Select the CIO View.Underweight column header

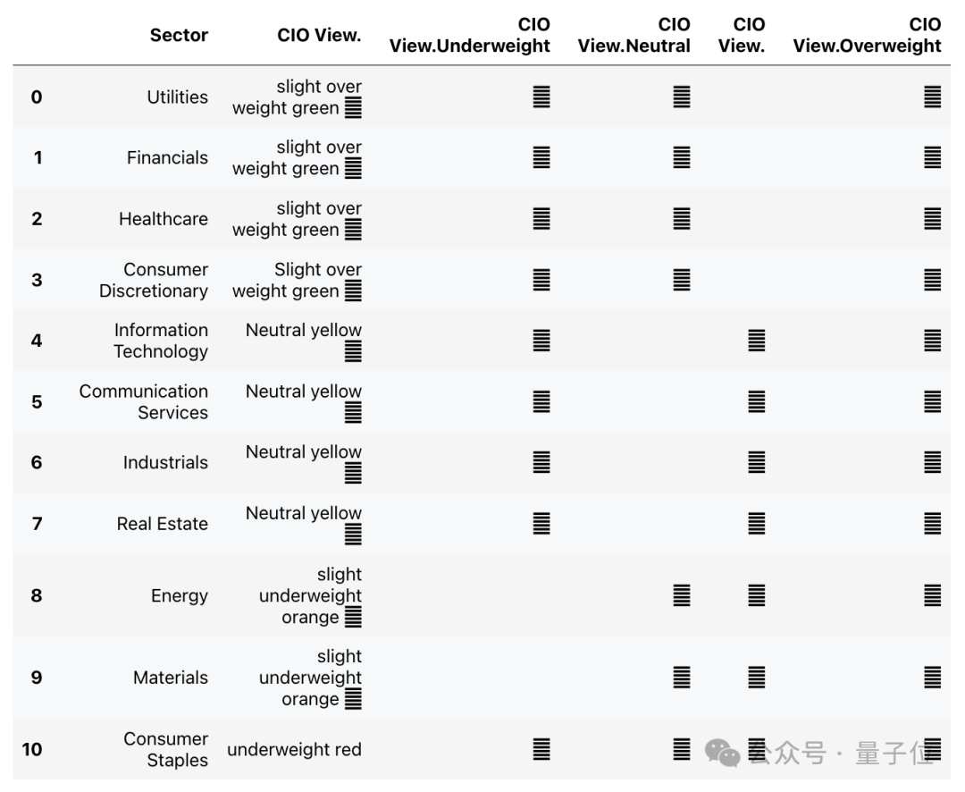[470, 36]
